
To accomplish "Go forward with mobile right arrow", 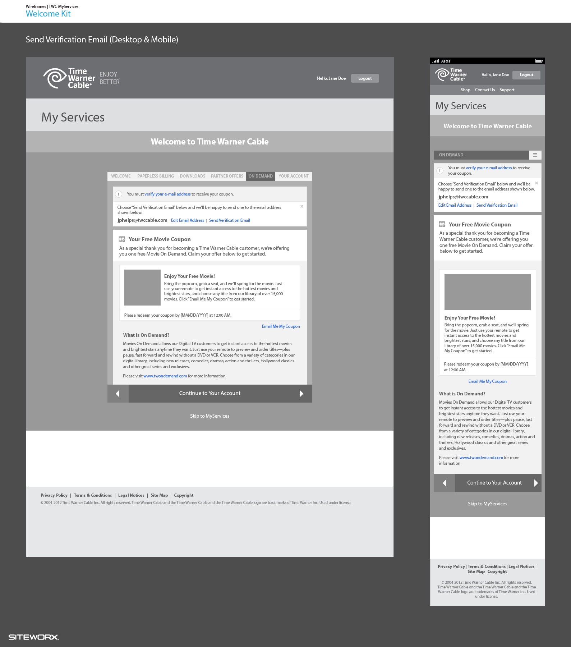I will [x=536, y=483].
